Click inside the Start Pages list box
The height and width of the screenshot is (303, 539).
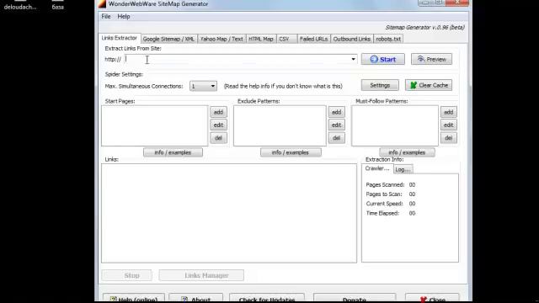tap(155, 125)
